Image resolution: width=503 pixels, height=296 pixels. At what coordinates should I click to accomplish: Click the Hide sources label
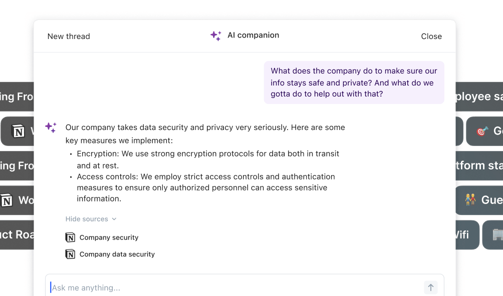pyautogui.click(x=87, y=219)
